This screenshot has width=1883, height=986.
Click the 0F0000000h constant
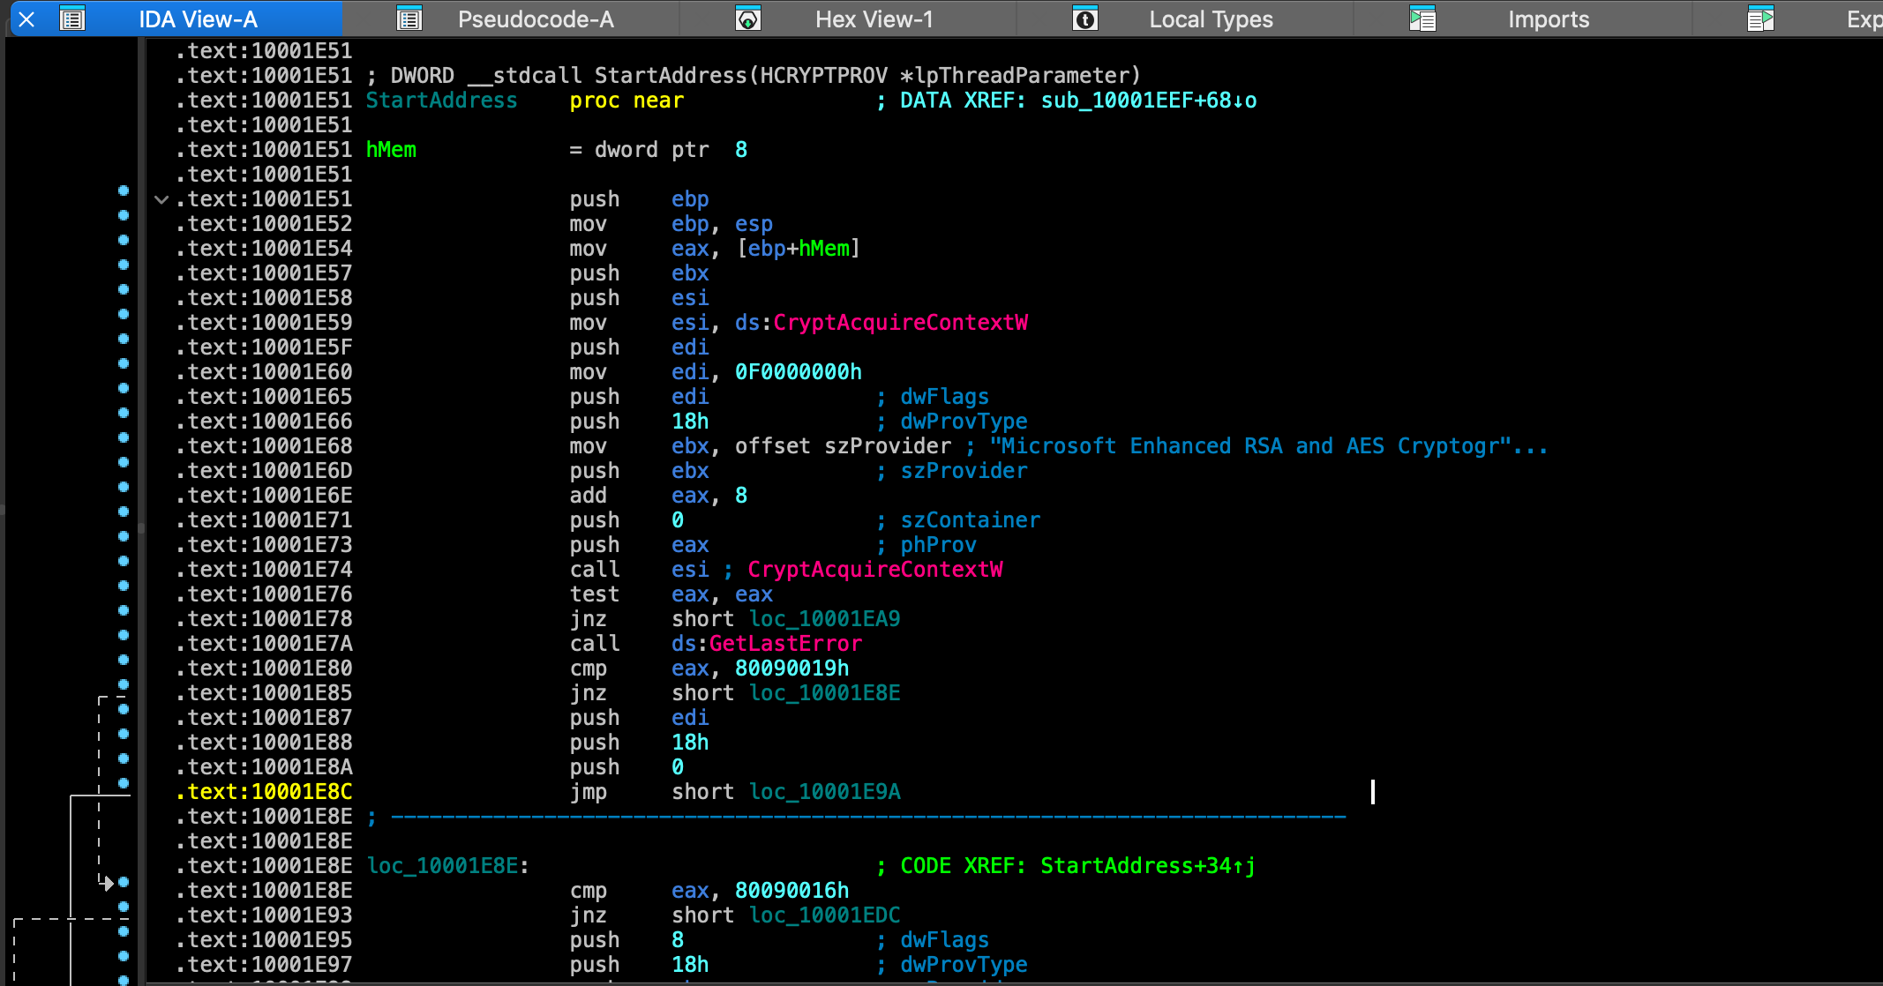(798, 372)
